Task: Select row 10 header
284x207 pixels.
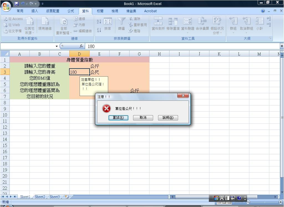Action: click(5, 115)
